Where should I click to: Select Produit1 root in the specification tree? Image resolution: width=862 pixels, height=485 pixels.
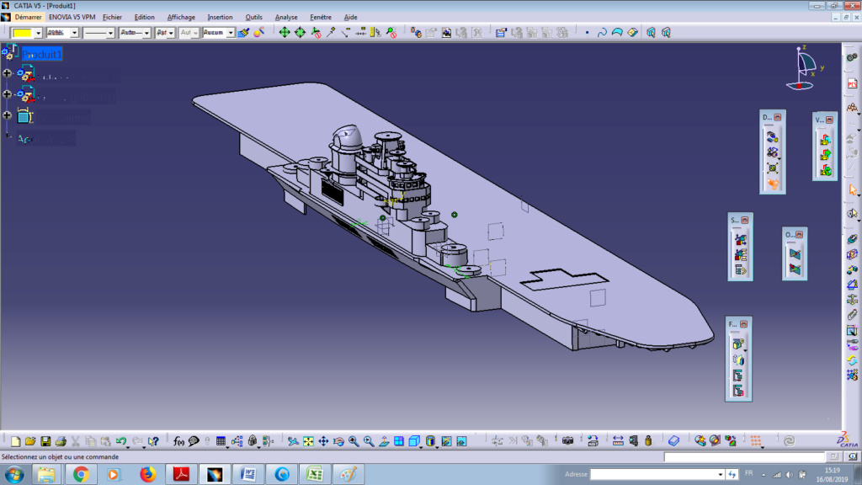(x=42, y=54)
